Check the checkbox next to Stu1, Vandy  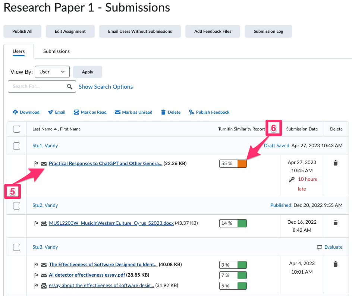16,146
